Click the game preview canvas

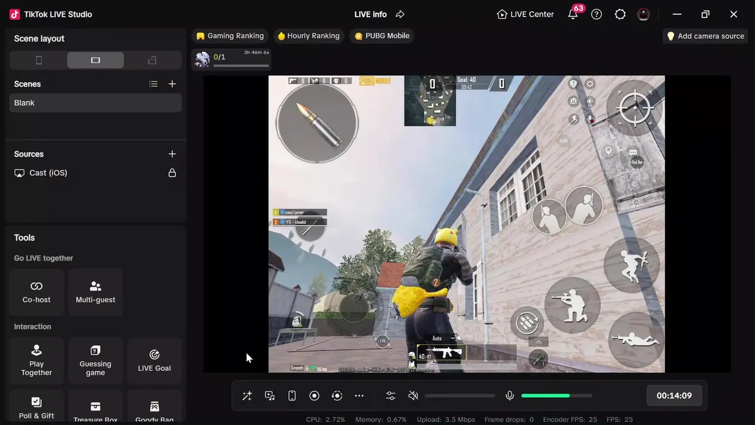[x=467, y=224]
